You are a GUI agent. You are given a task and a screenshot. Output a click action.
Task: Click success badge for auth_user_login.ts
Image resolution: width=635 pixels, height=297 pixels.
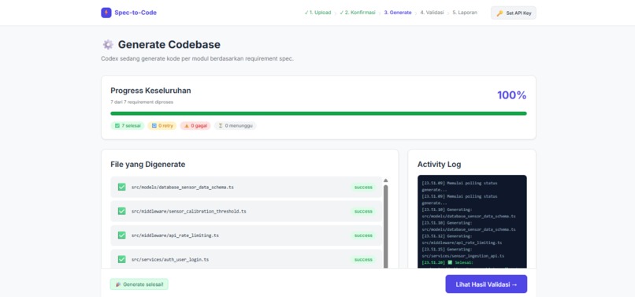(363, 259)
